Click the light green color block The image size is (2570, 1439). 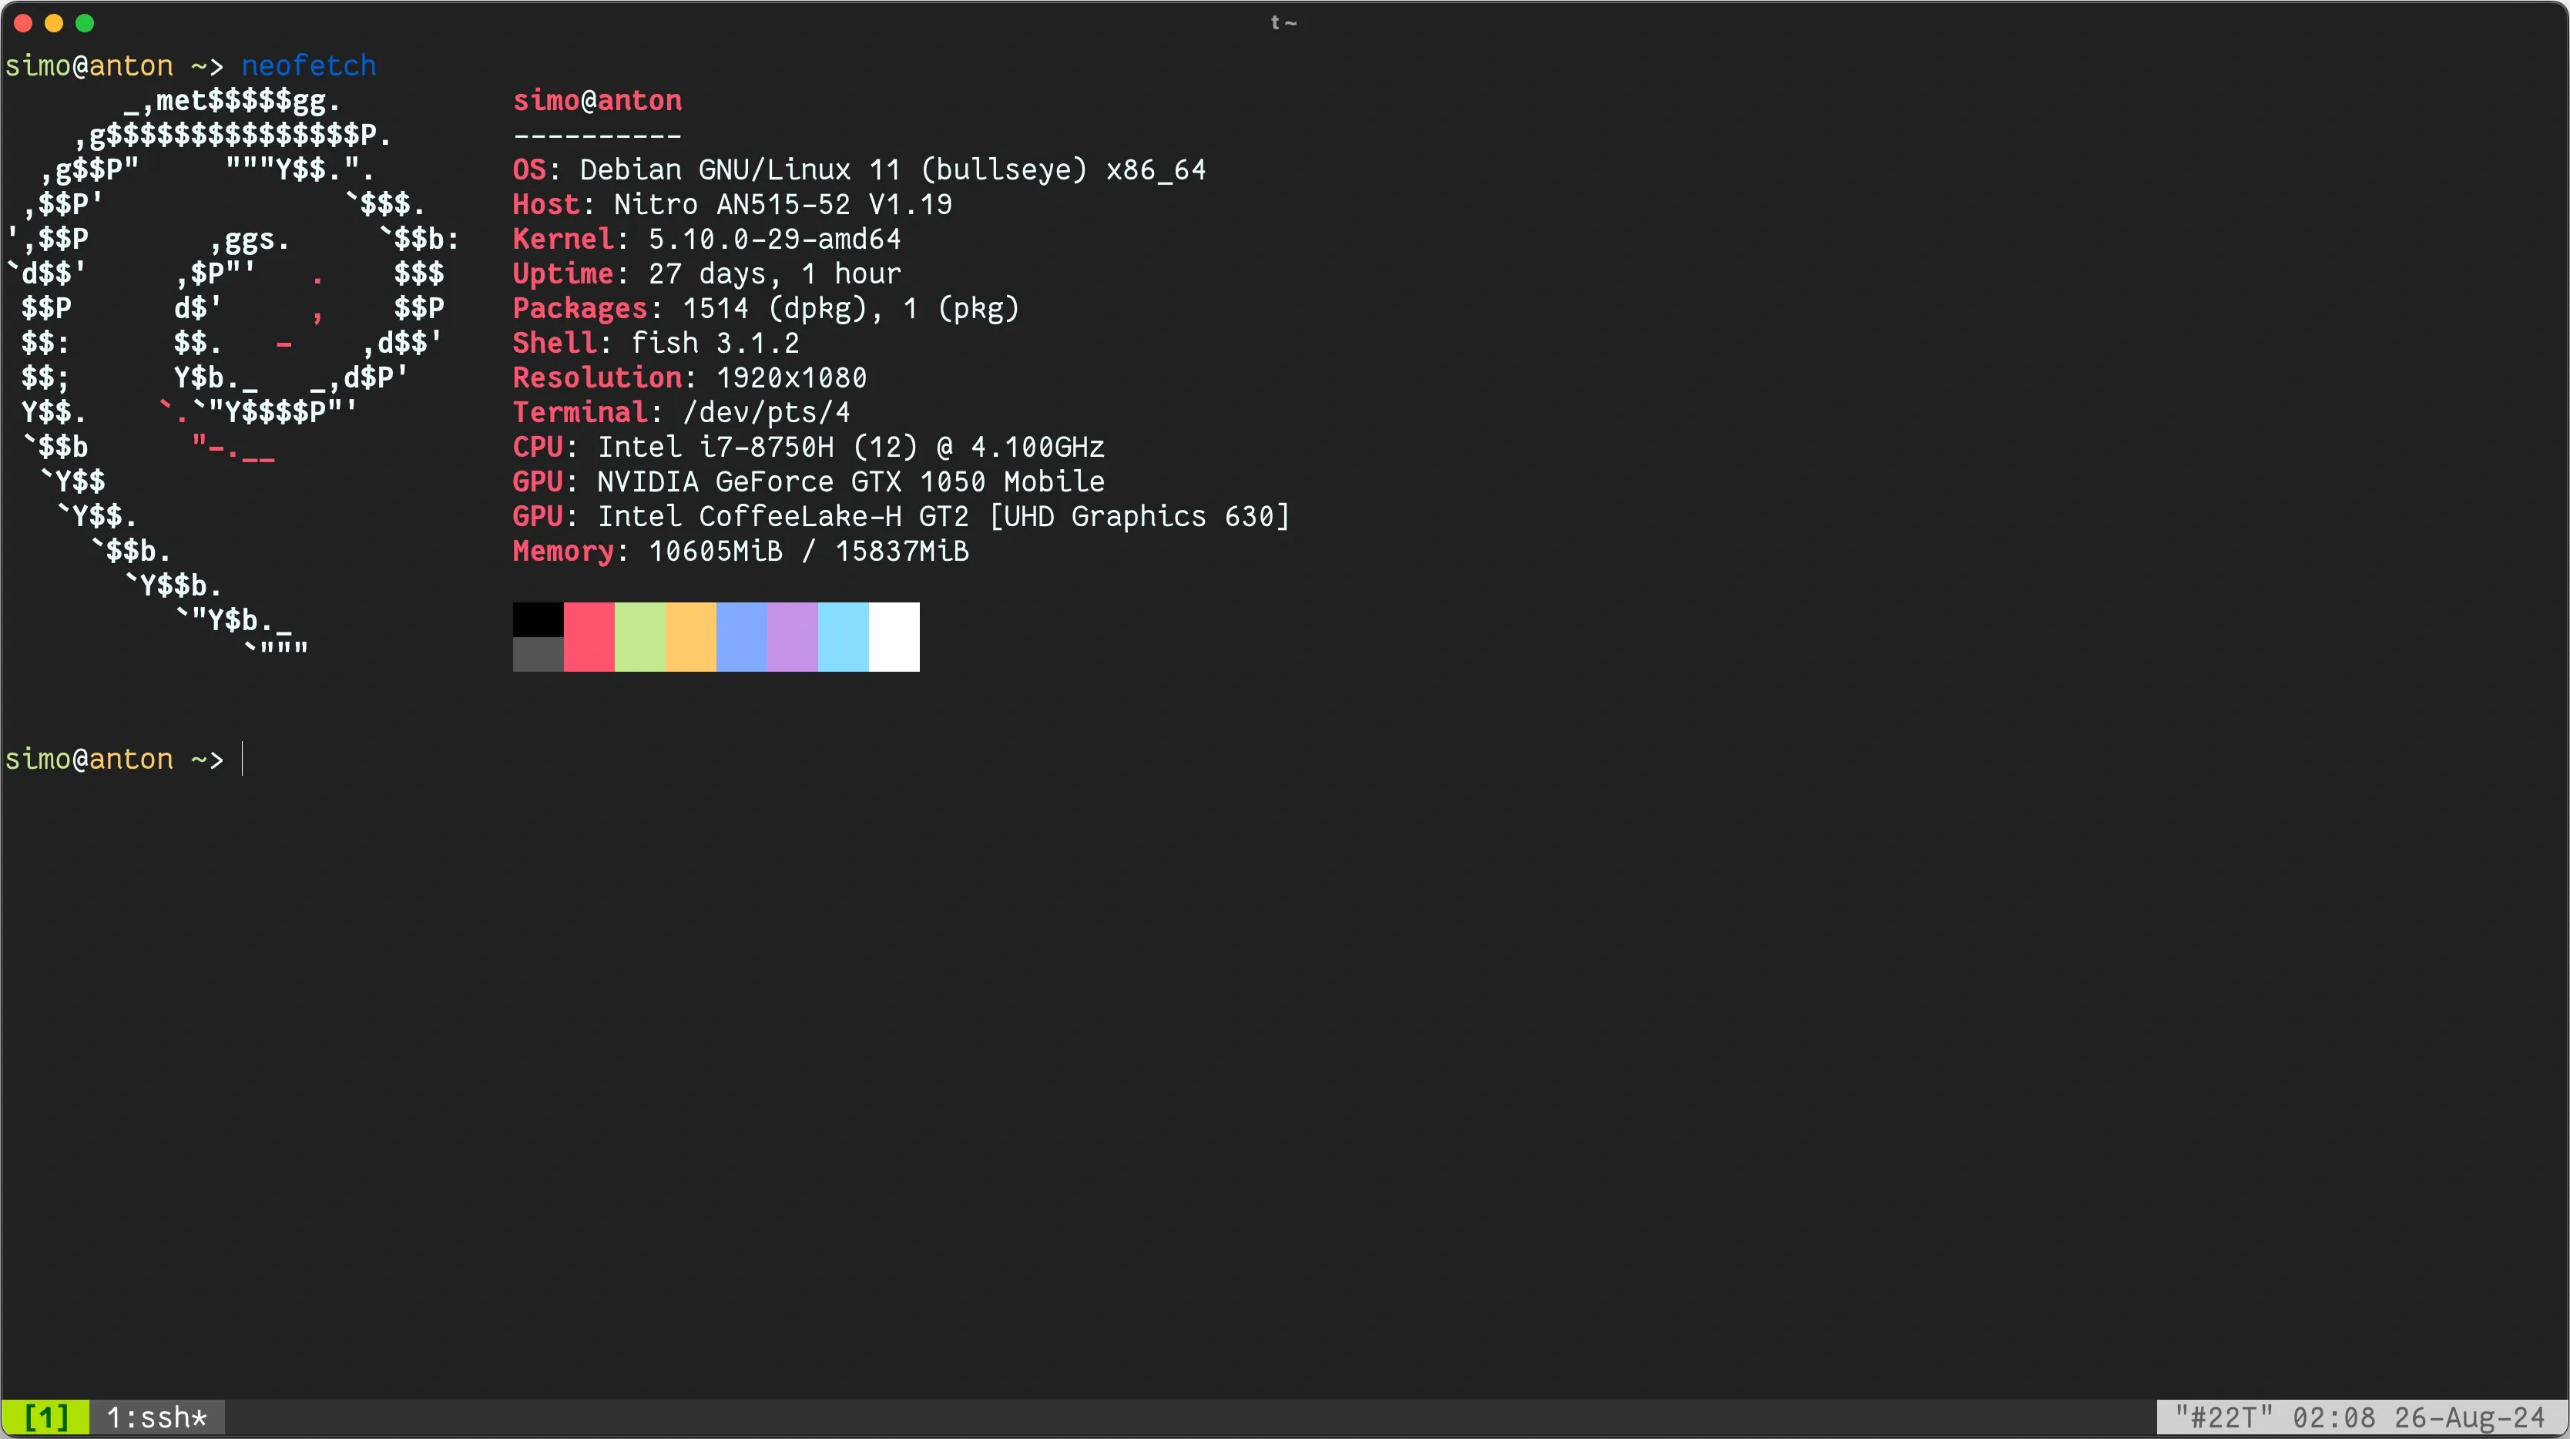click(639, 636)
